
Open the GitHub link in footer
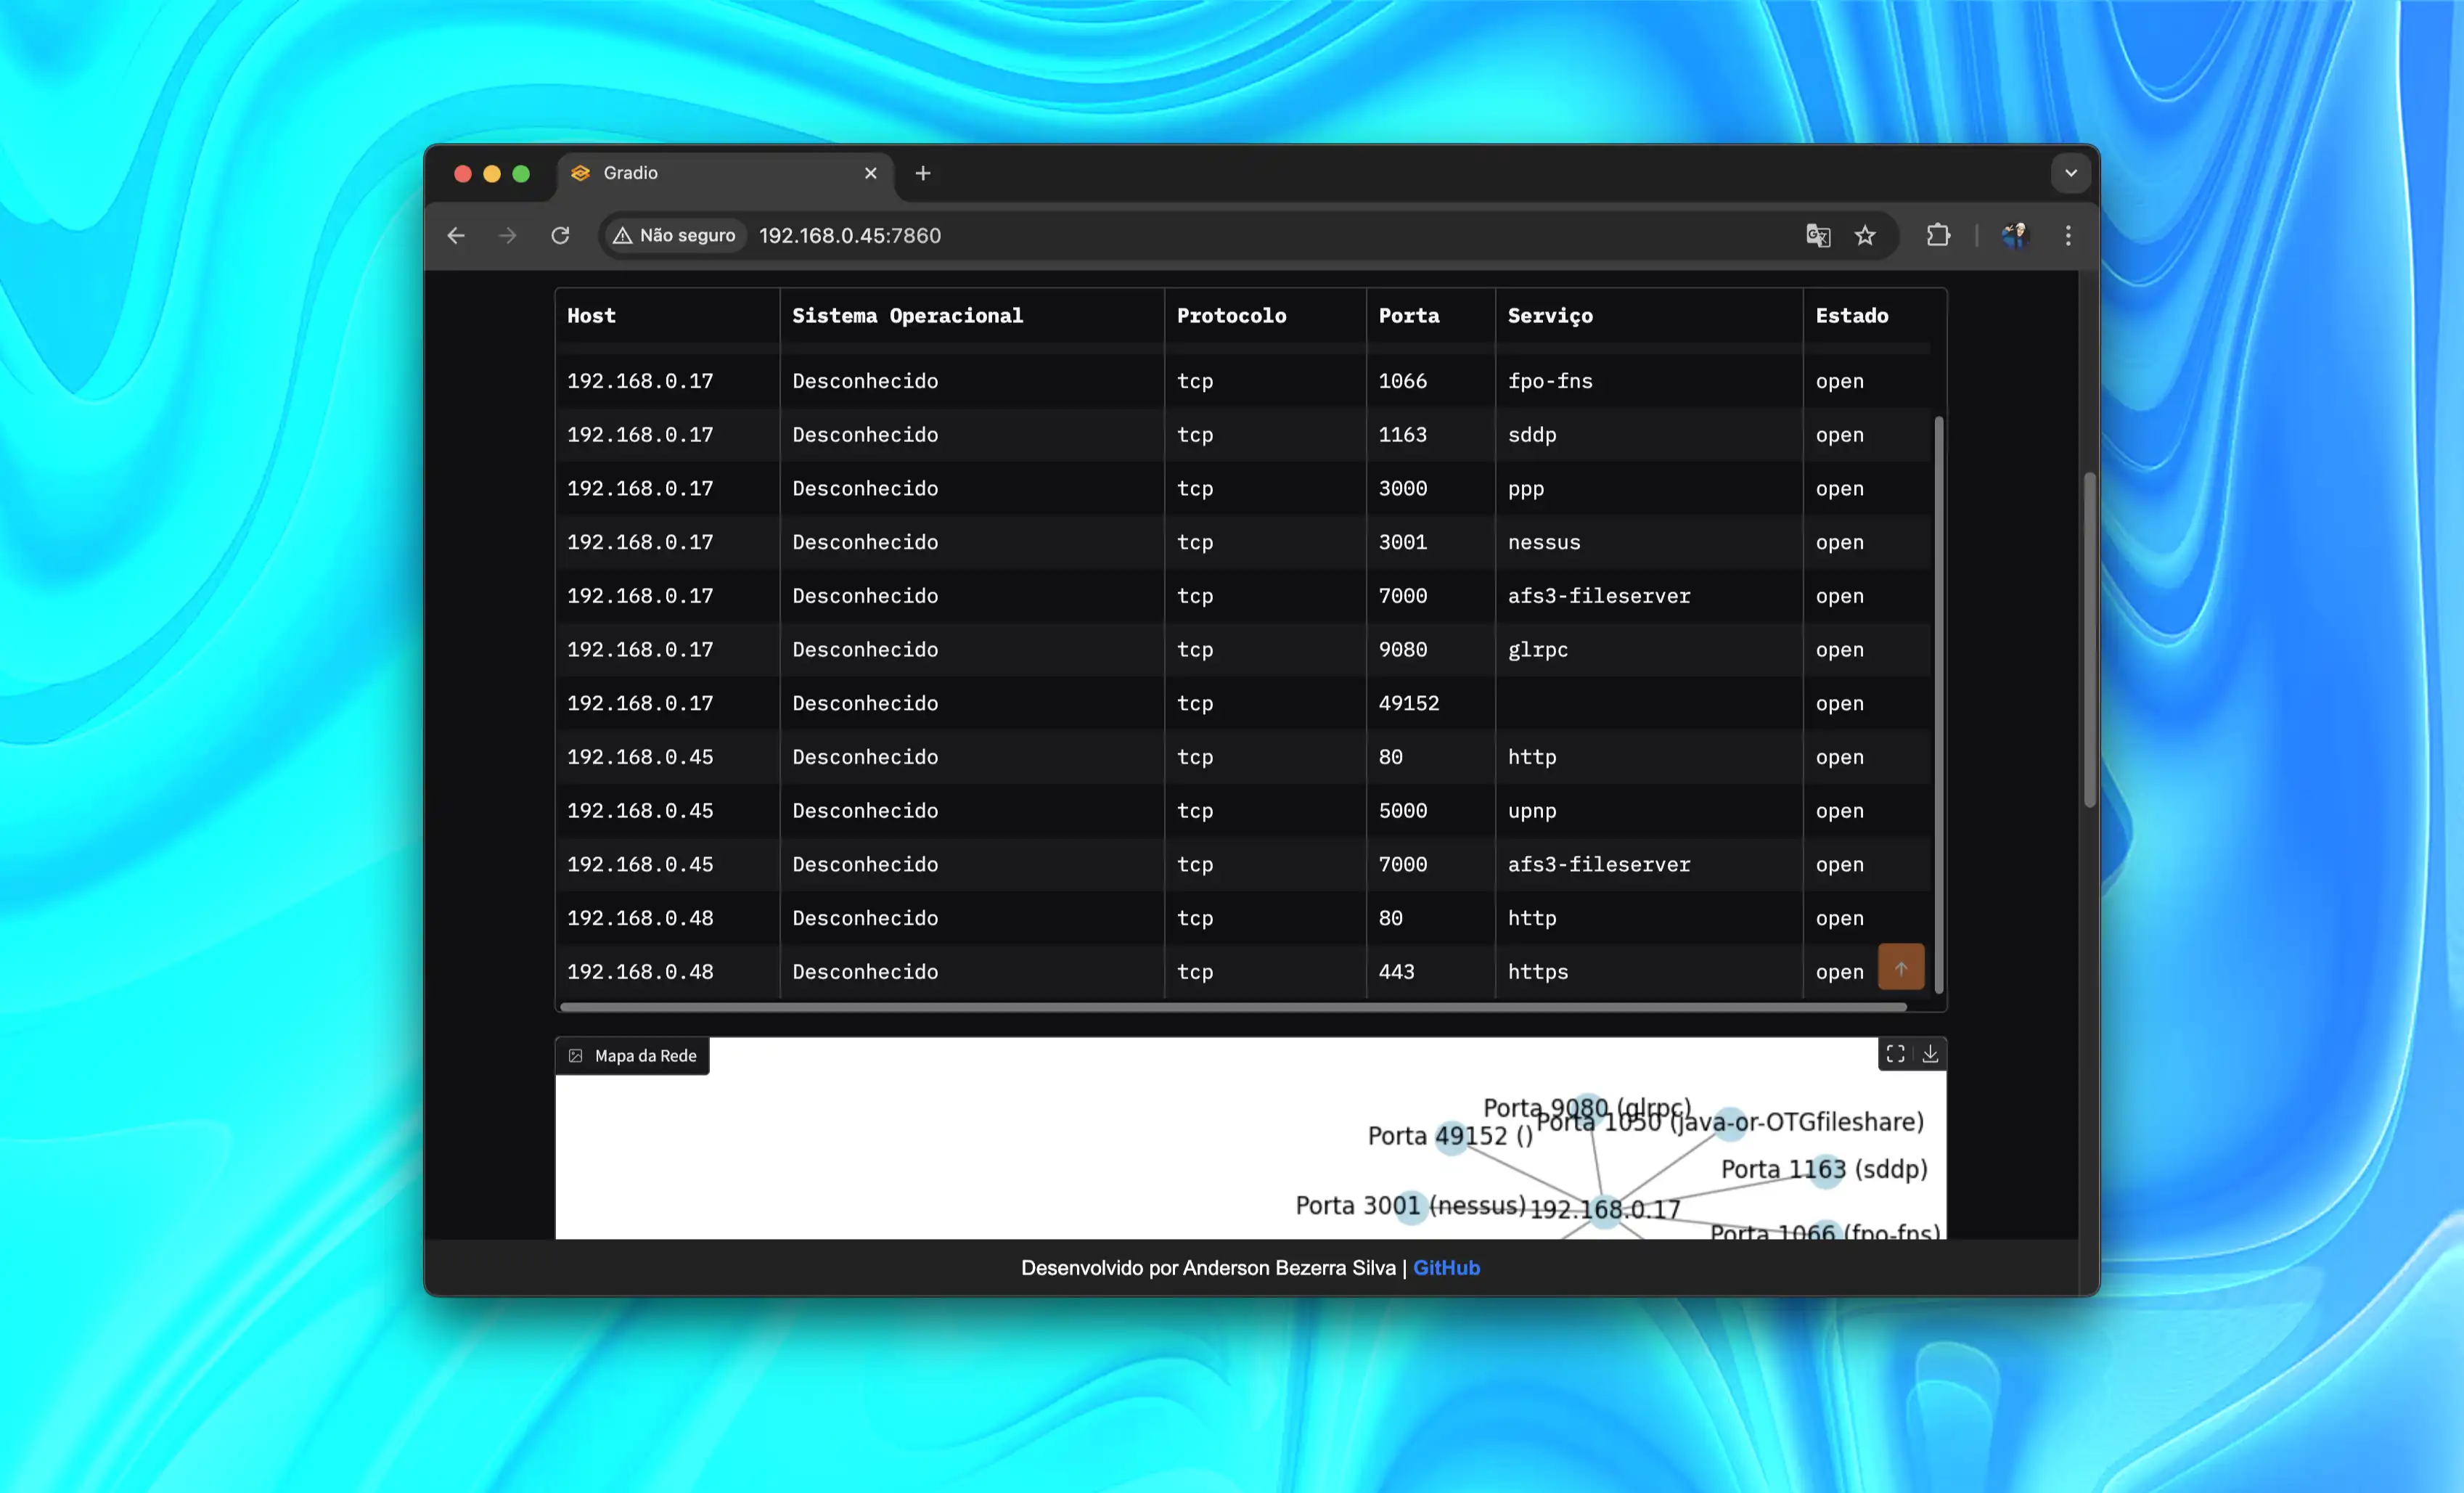tap(1446, 1268)
